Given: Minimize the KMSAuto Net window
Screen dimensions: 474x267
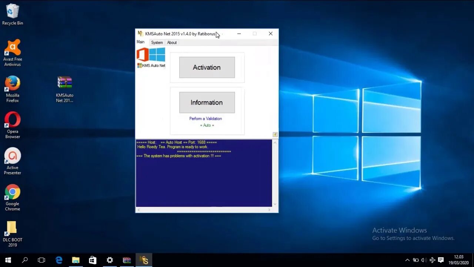Looking at the screenshot, I should (239, 34).
